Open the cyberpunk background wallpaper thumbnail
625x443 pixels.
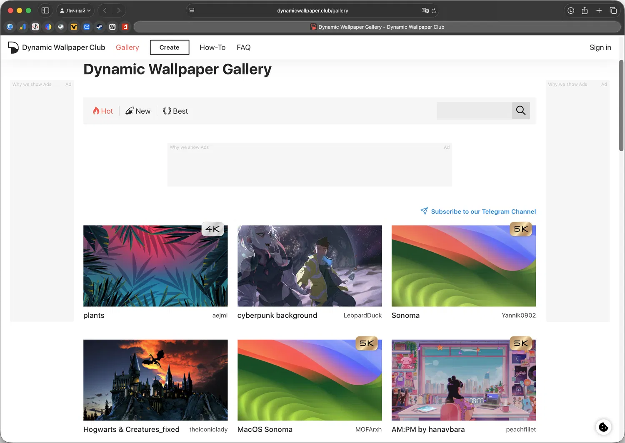310,266
